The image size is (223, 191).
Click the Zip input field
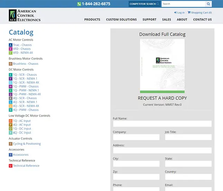(x=136, y=177)
